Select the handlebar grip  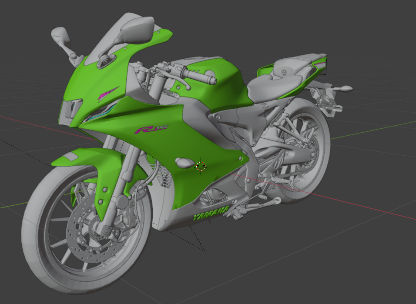pos(199,76)
